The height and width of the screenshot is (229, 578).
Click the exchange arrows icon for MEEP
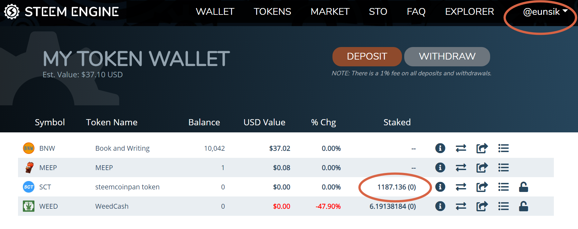(x=461, y=167)
